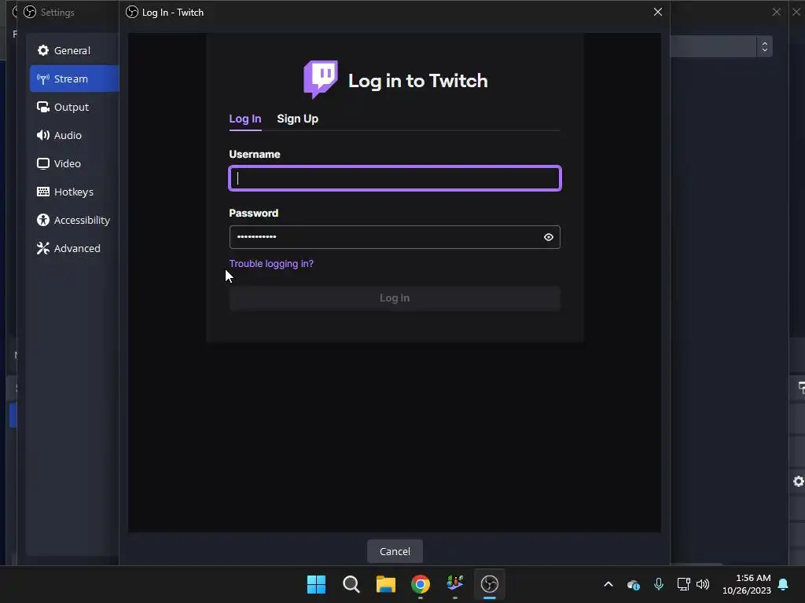Click the purple Log In submit button

[395, 298]
